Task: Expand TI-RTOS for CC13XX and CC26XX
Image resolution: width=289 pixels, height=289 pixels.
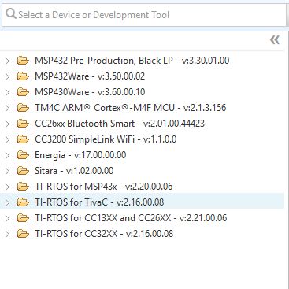Action: click(x=7, y=218)
